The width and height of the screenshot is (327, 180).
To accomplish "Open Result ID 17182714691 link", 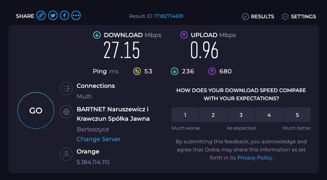I will 169,16.
